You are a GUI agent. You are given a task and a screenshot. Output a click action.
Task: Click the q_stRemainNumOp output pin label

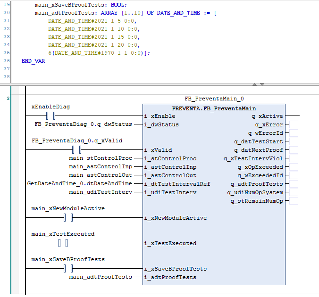pos(257,201)
